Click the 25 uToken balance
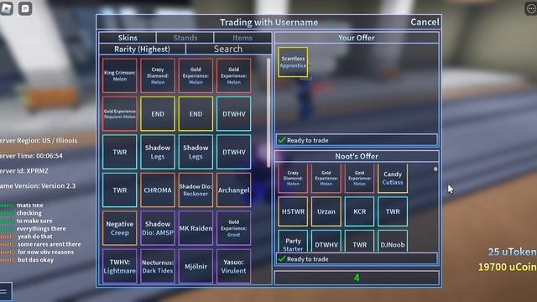The height and width of the screenshot is (302, 537). pyautogui.click(x=512, y=252)
